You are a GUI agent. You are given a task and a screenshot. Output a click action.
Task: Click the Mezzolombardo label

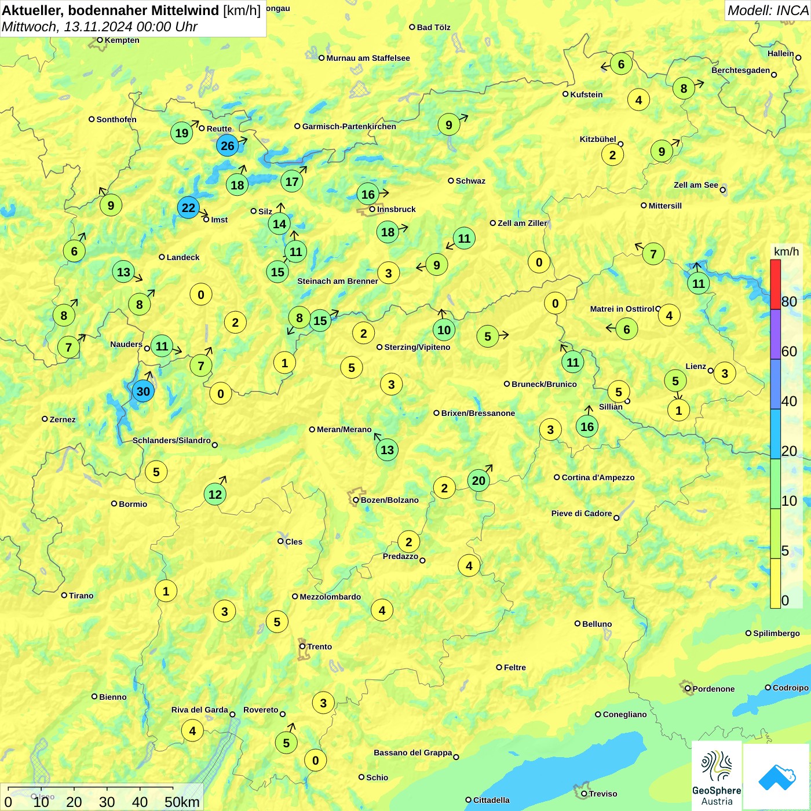click(330, 597)
